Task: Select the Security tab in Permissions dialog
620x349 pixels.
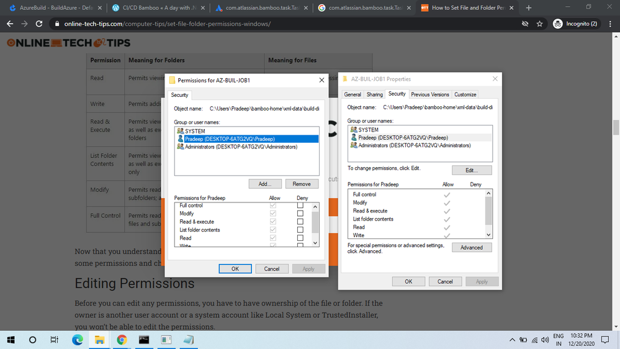Action: [x=179, y=95]
